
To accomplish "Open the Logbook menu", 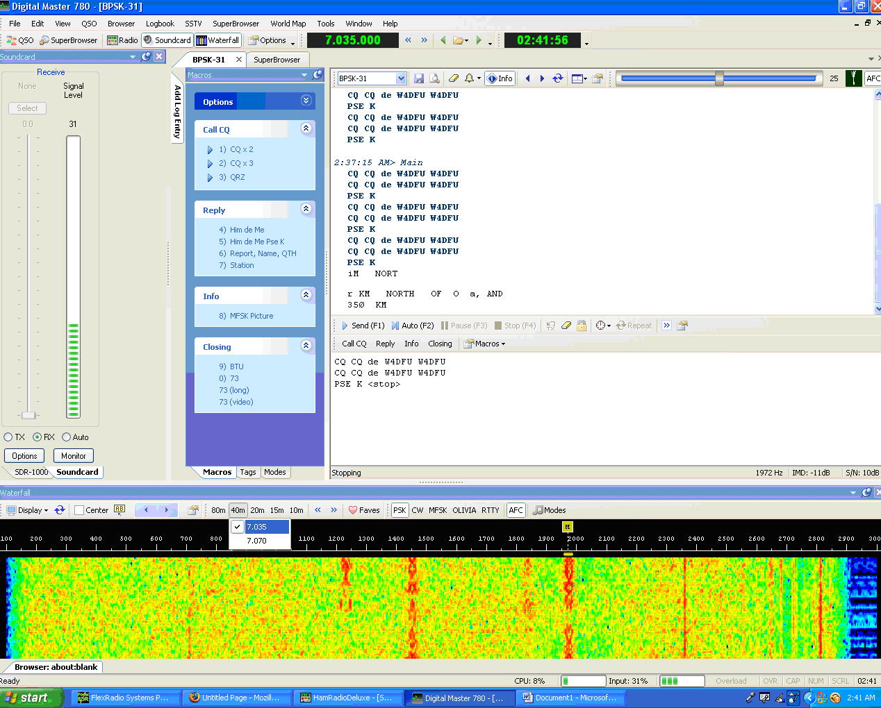I will click(160, 24).
